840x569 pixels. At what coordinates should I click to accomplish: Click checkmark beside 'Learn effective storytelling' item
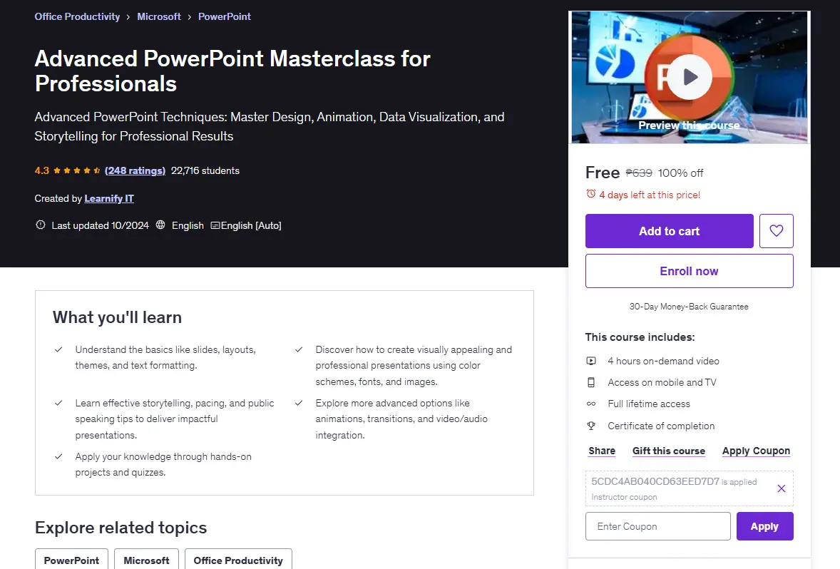(58, 403)
